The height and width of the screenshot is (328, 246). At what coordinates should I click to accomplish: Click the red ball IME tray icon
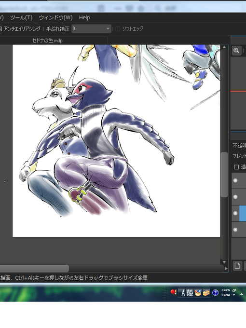point(174,292)
